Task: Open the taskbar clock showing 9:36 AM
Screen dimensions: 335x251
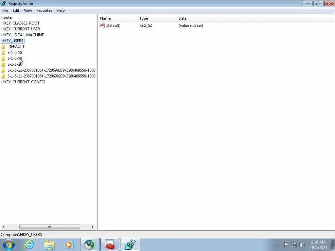Action: 318,245
